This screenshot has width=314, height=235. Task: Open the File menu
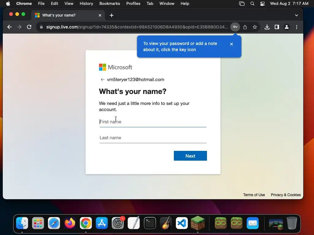coord(41,4)
